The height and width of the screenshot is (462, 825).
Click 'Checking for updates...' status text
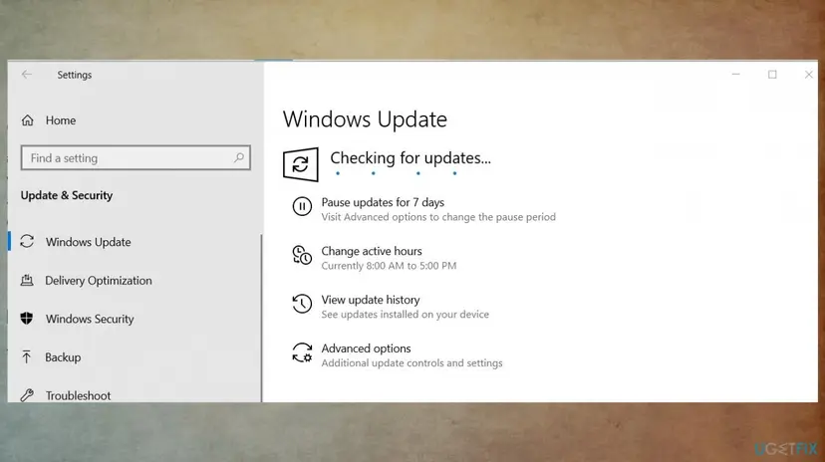[411, 157]
